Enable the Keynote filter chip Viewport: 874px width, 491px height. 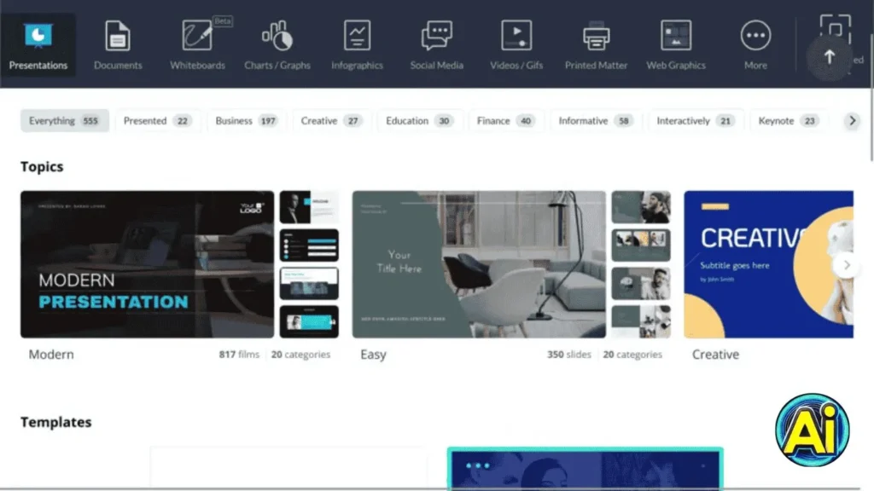point(788,121)
